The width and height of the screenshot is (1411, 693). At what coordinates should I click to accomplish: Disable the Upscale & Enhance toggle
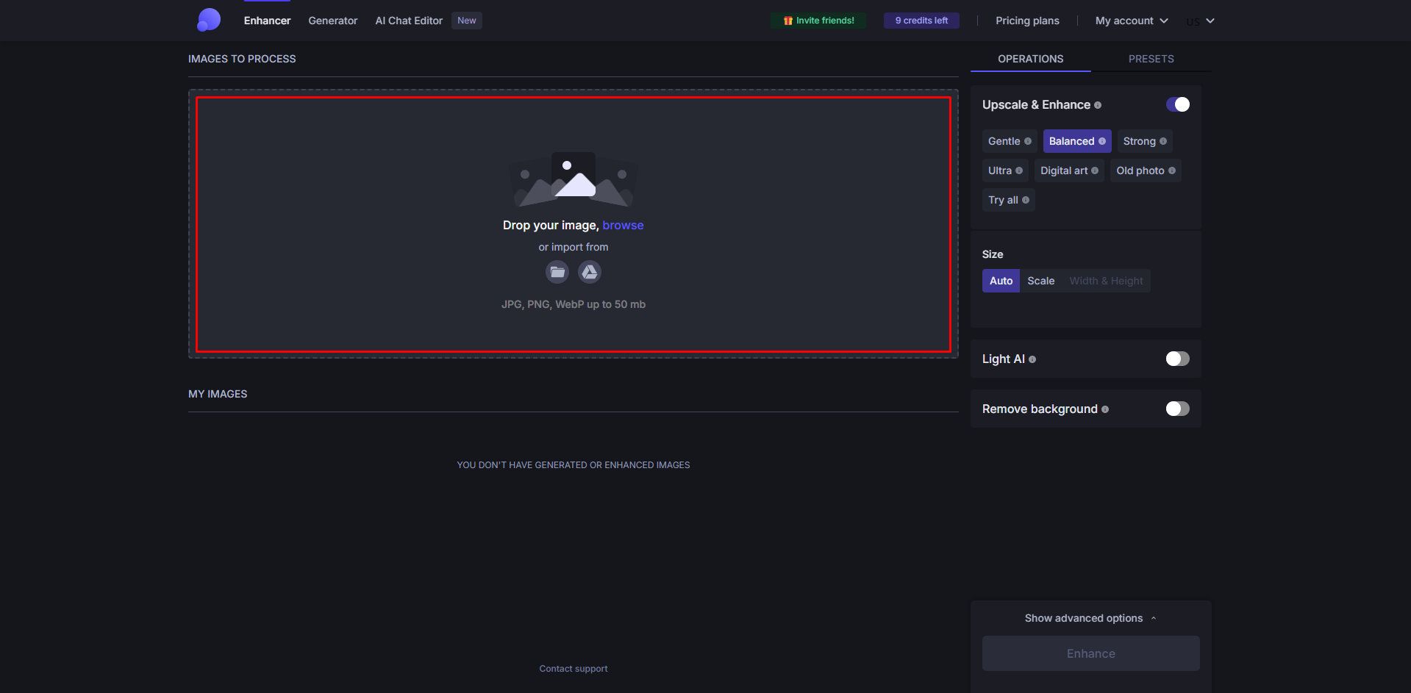1177,104
